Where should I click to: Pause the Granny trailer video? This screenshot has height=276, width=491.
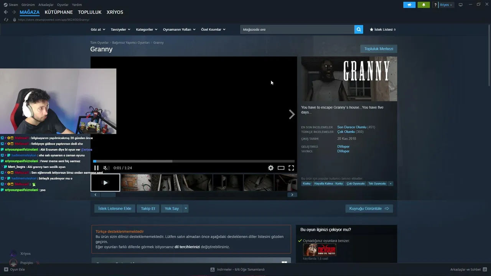(x=96, y=168)
